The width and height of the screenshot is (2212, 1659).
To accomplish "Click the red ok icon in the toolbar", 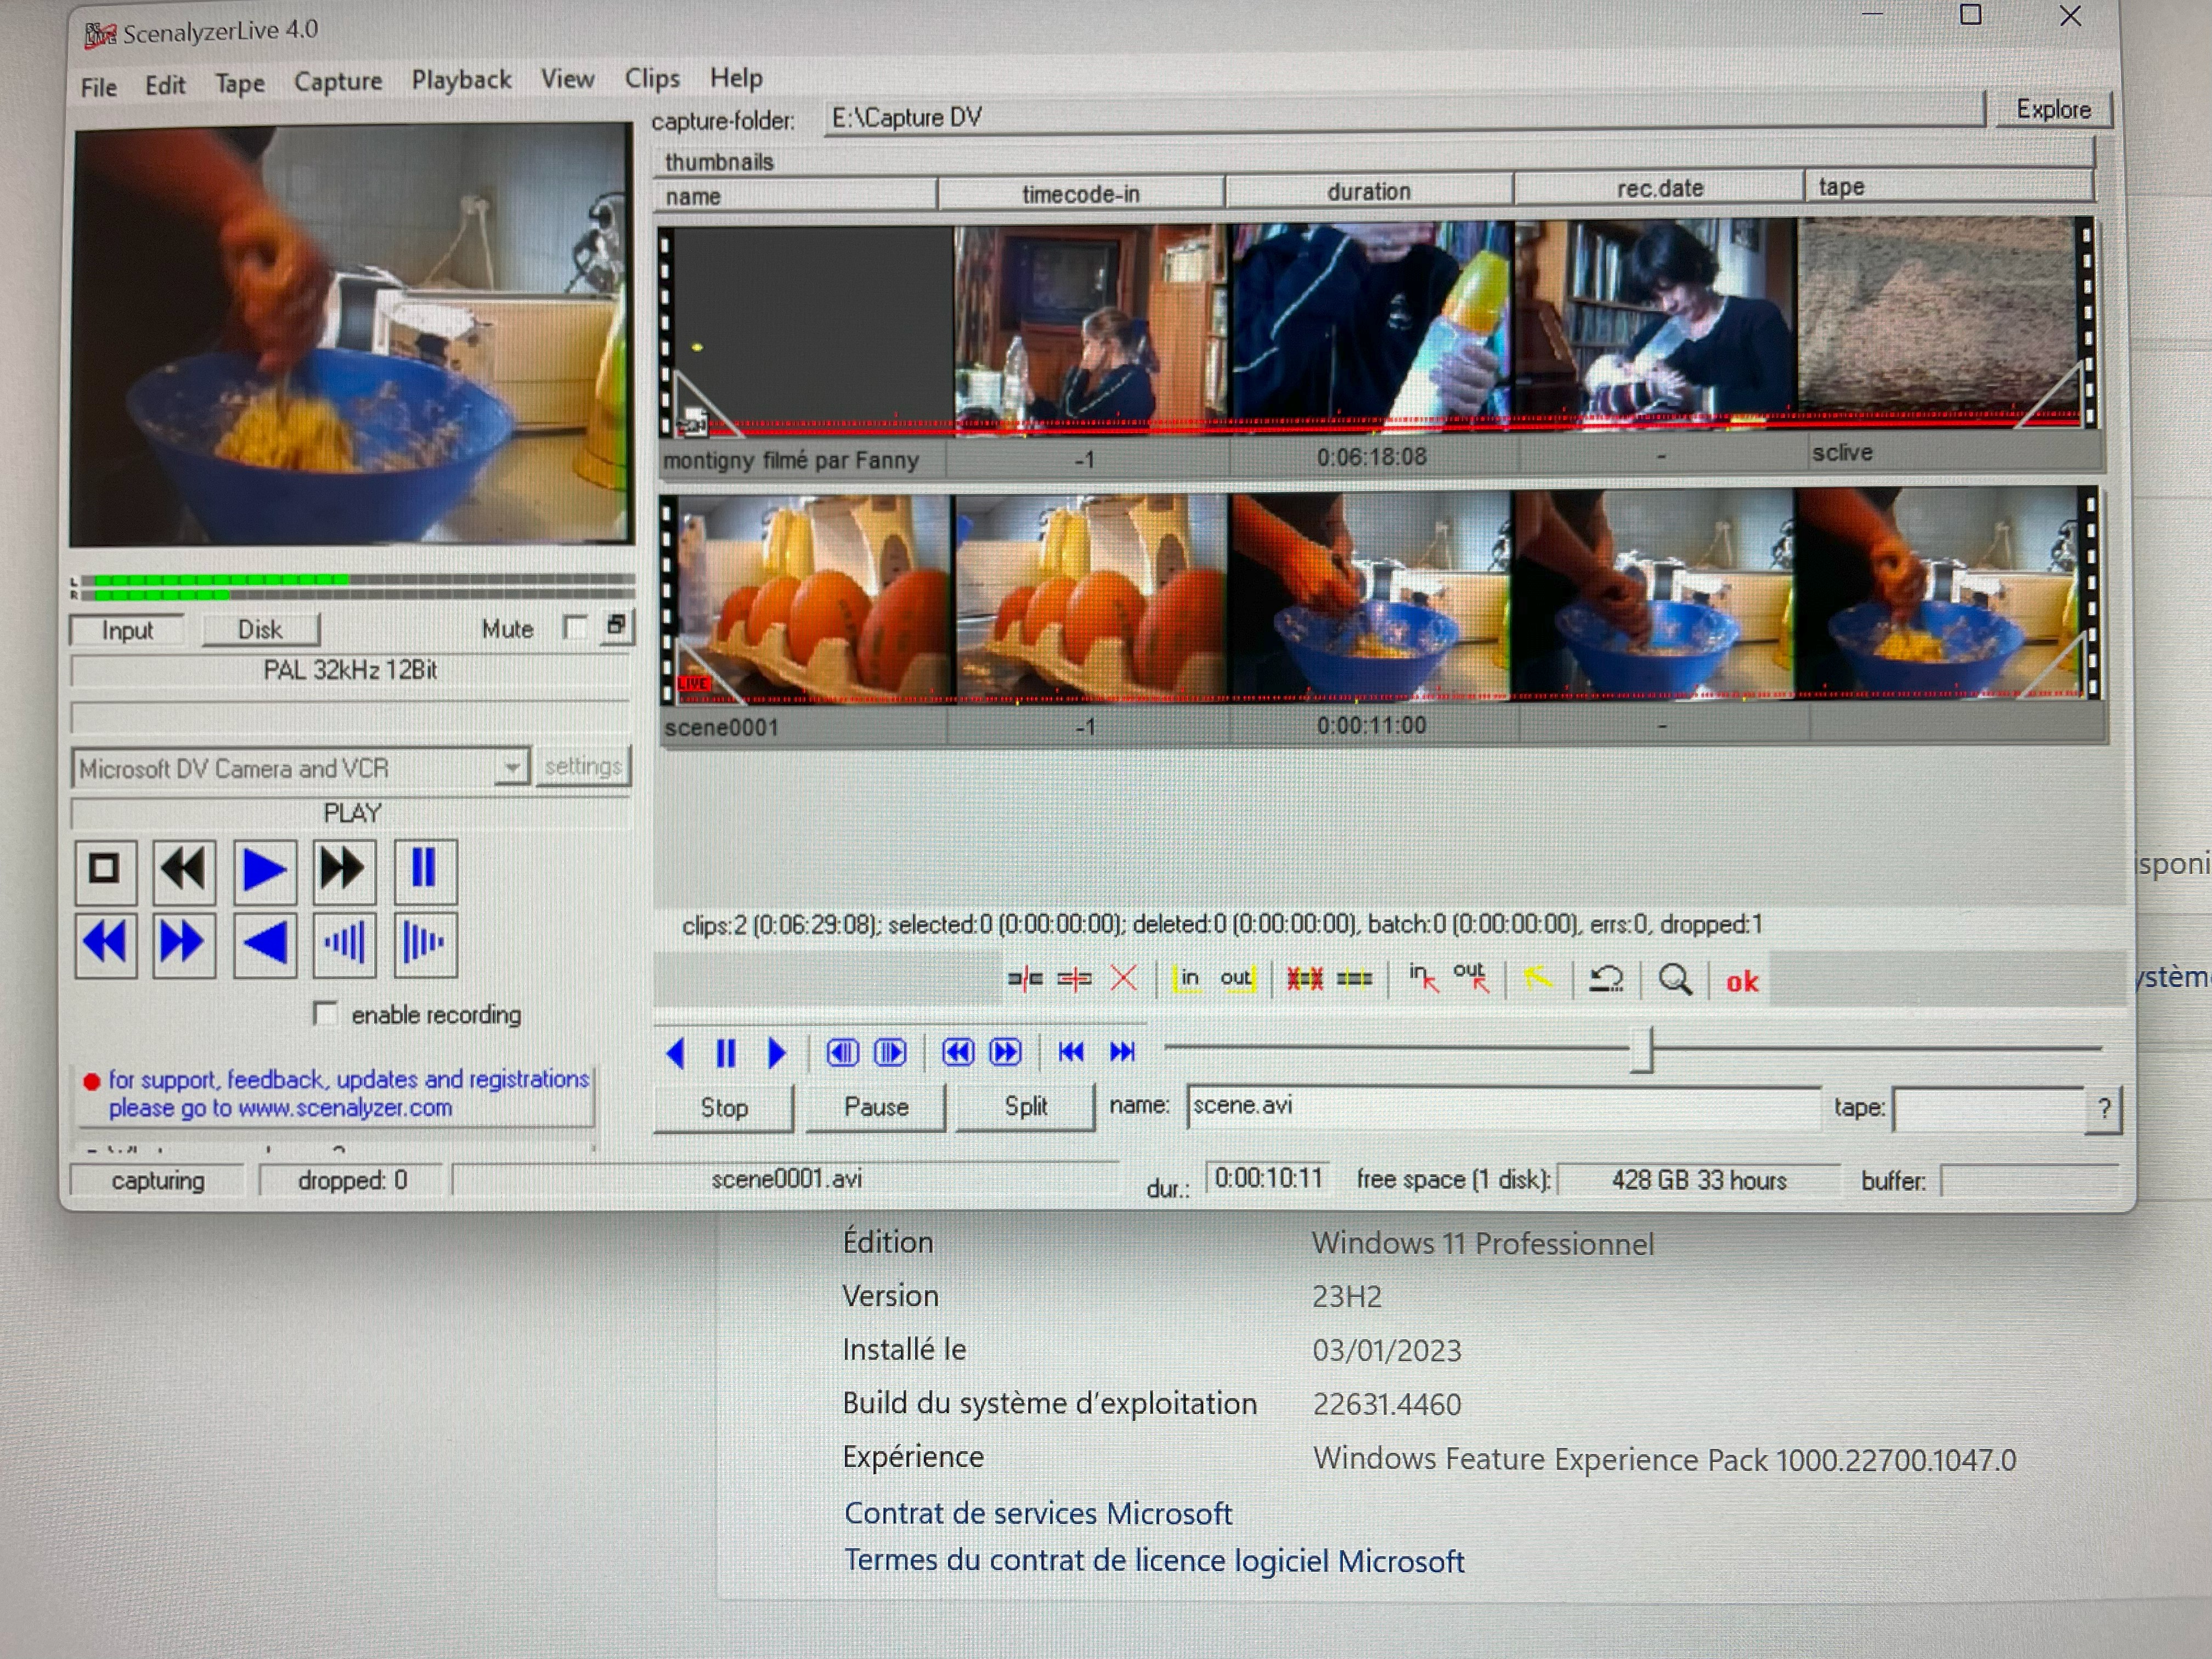I will click(1741, 982).
